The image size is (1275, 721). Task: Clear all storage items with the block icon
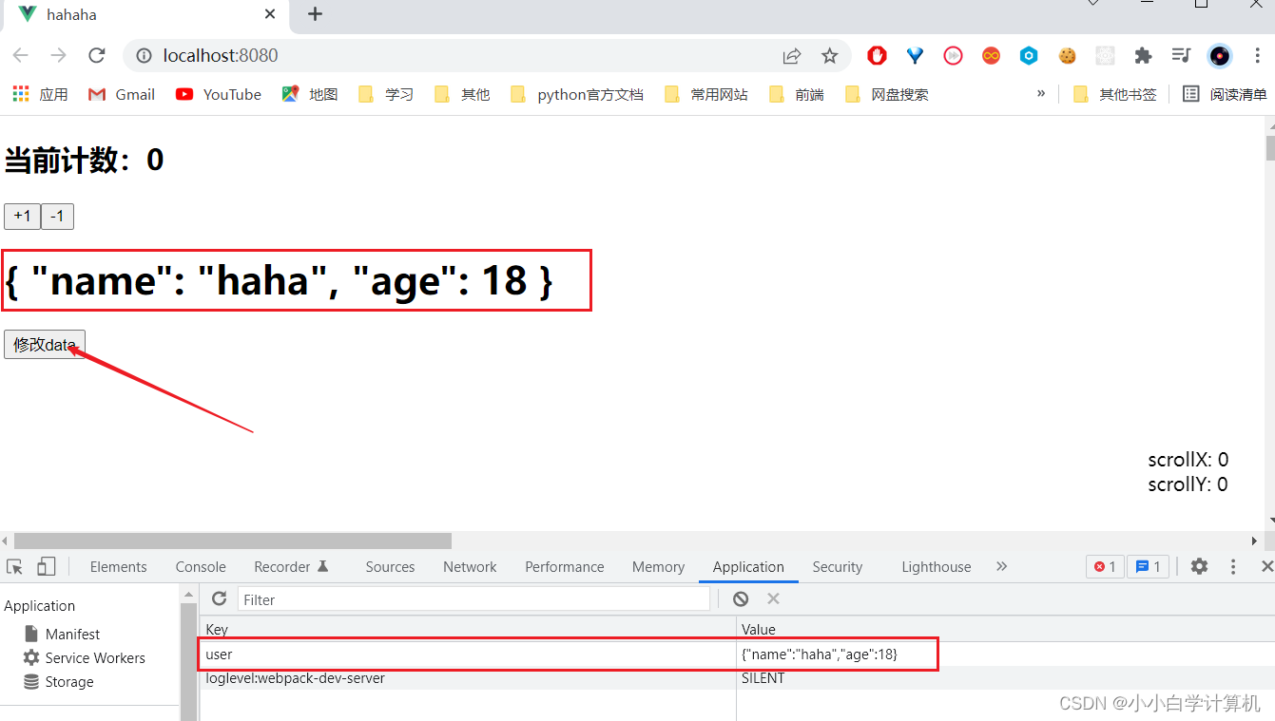741,598
